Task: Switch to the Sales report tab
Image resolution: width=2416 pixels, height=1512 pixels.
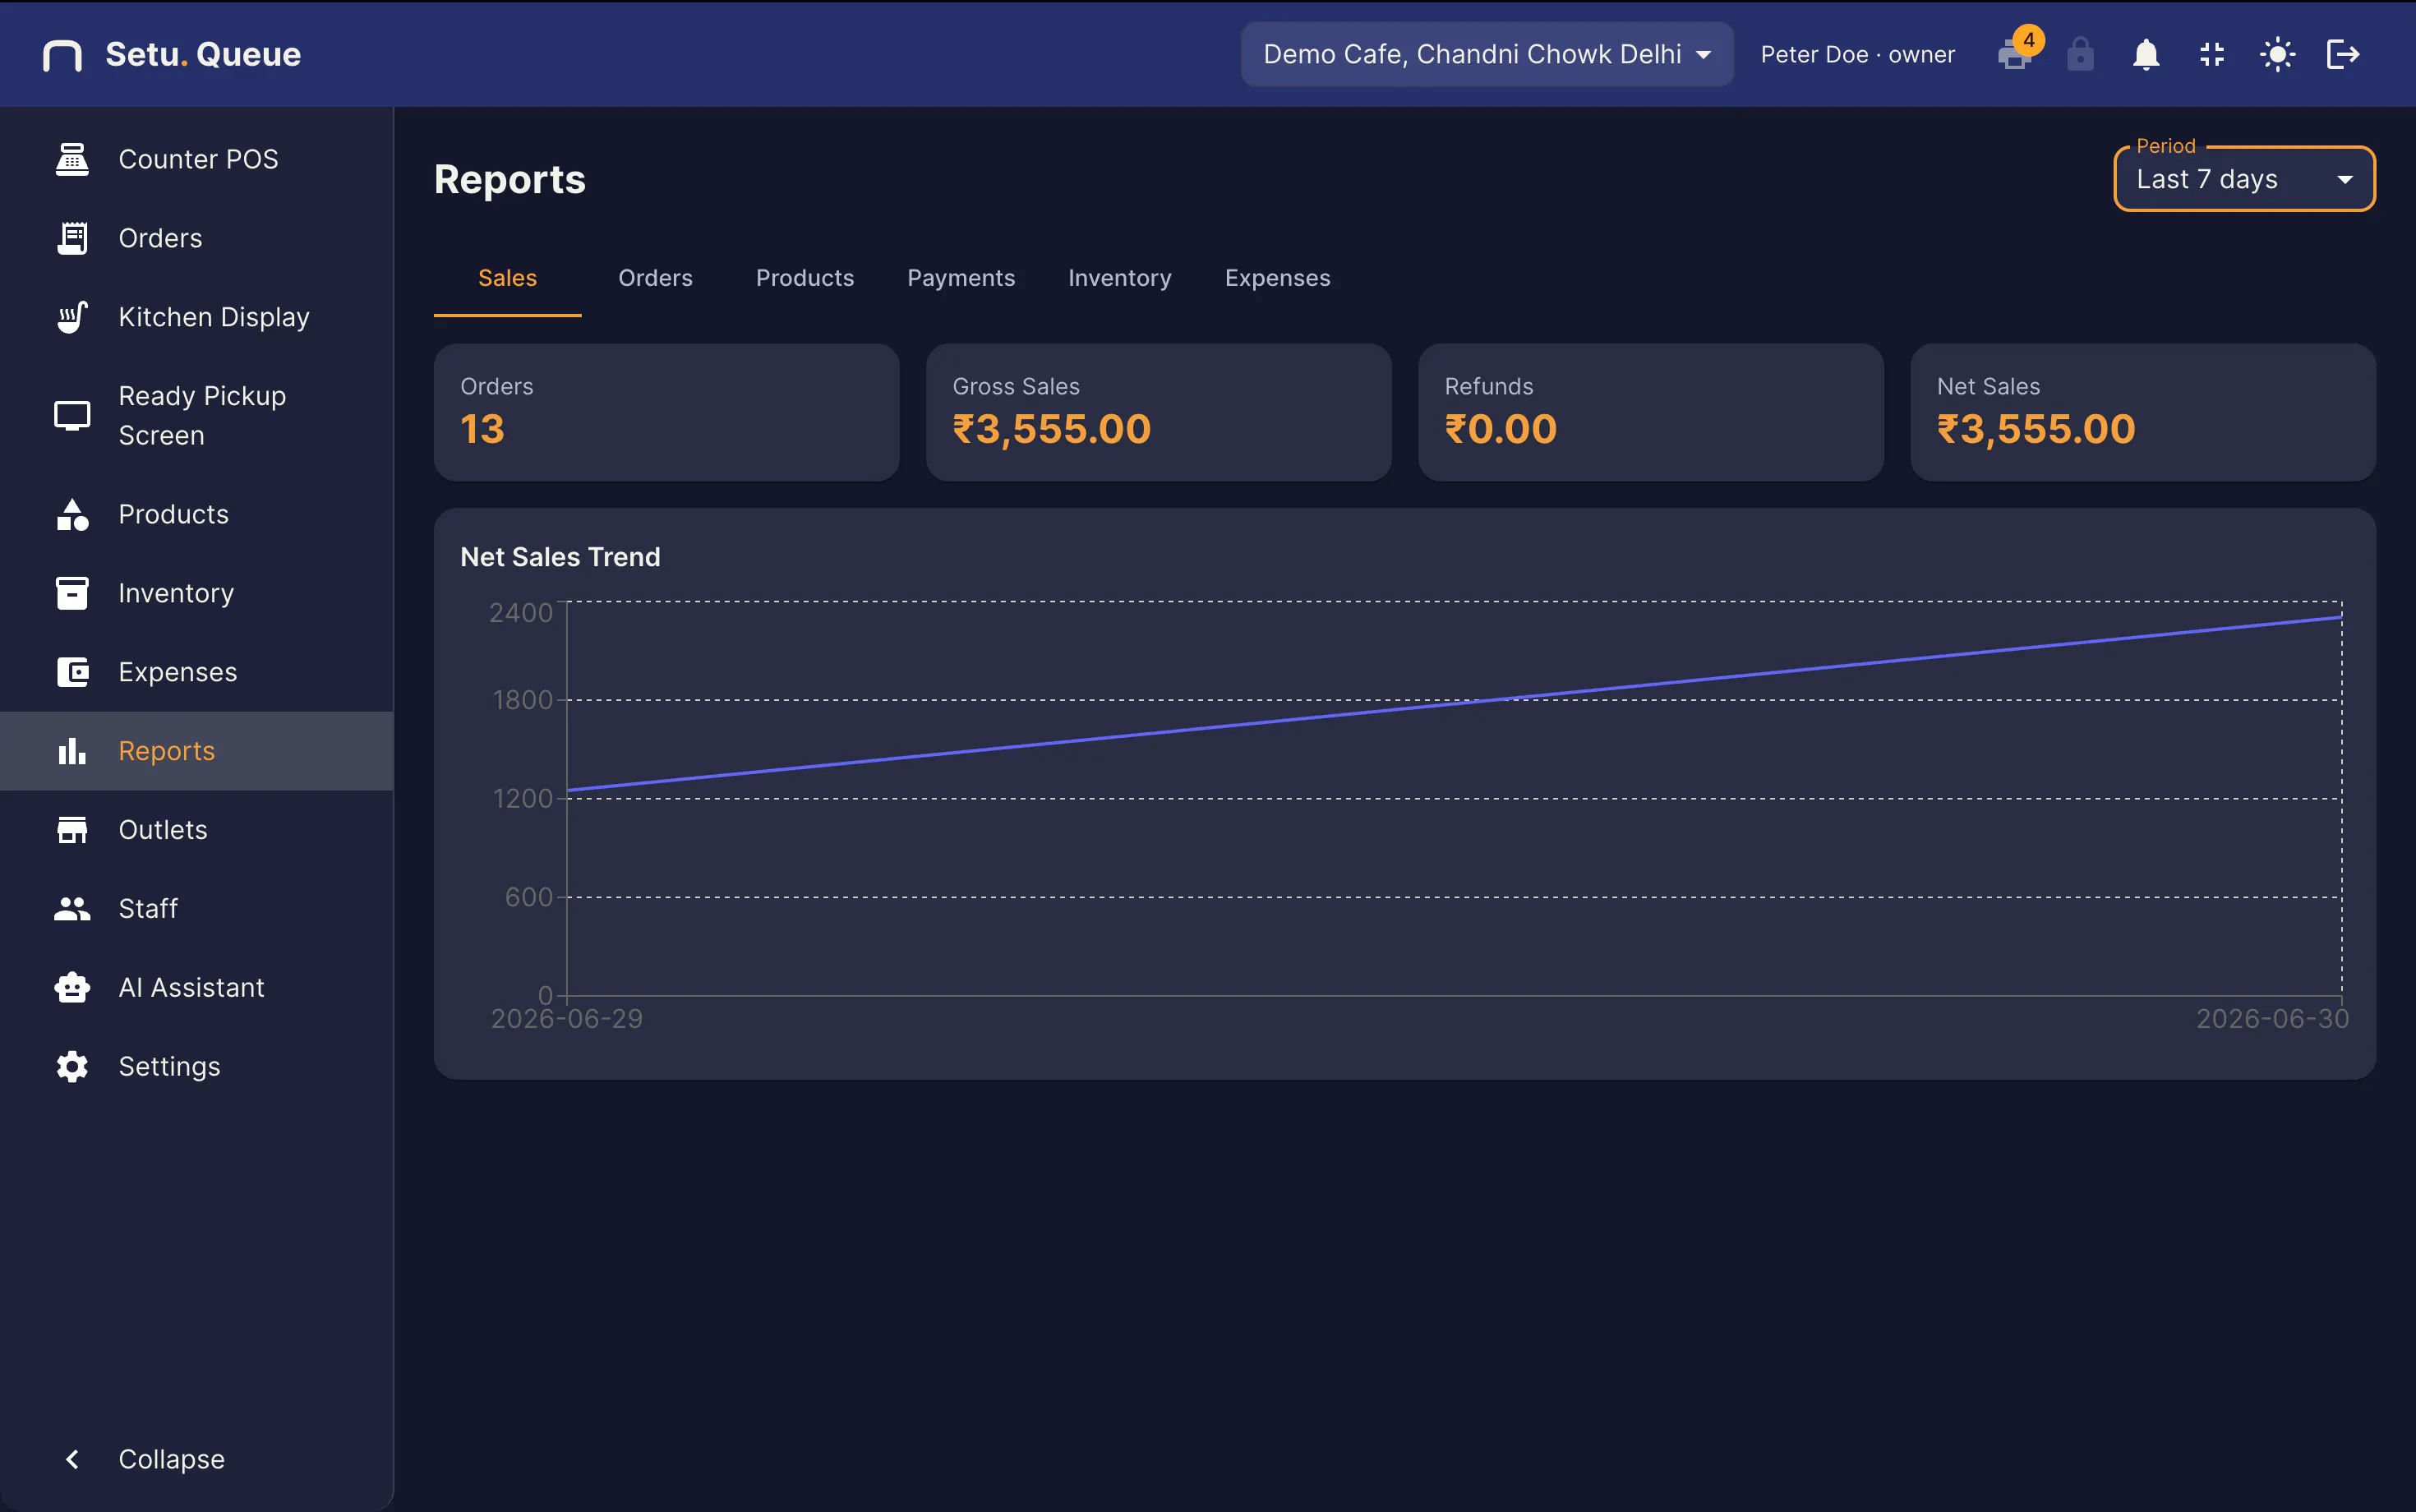Action: 507,278
